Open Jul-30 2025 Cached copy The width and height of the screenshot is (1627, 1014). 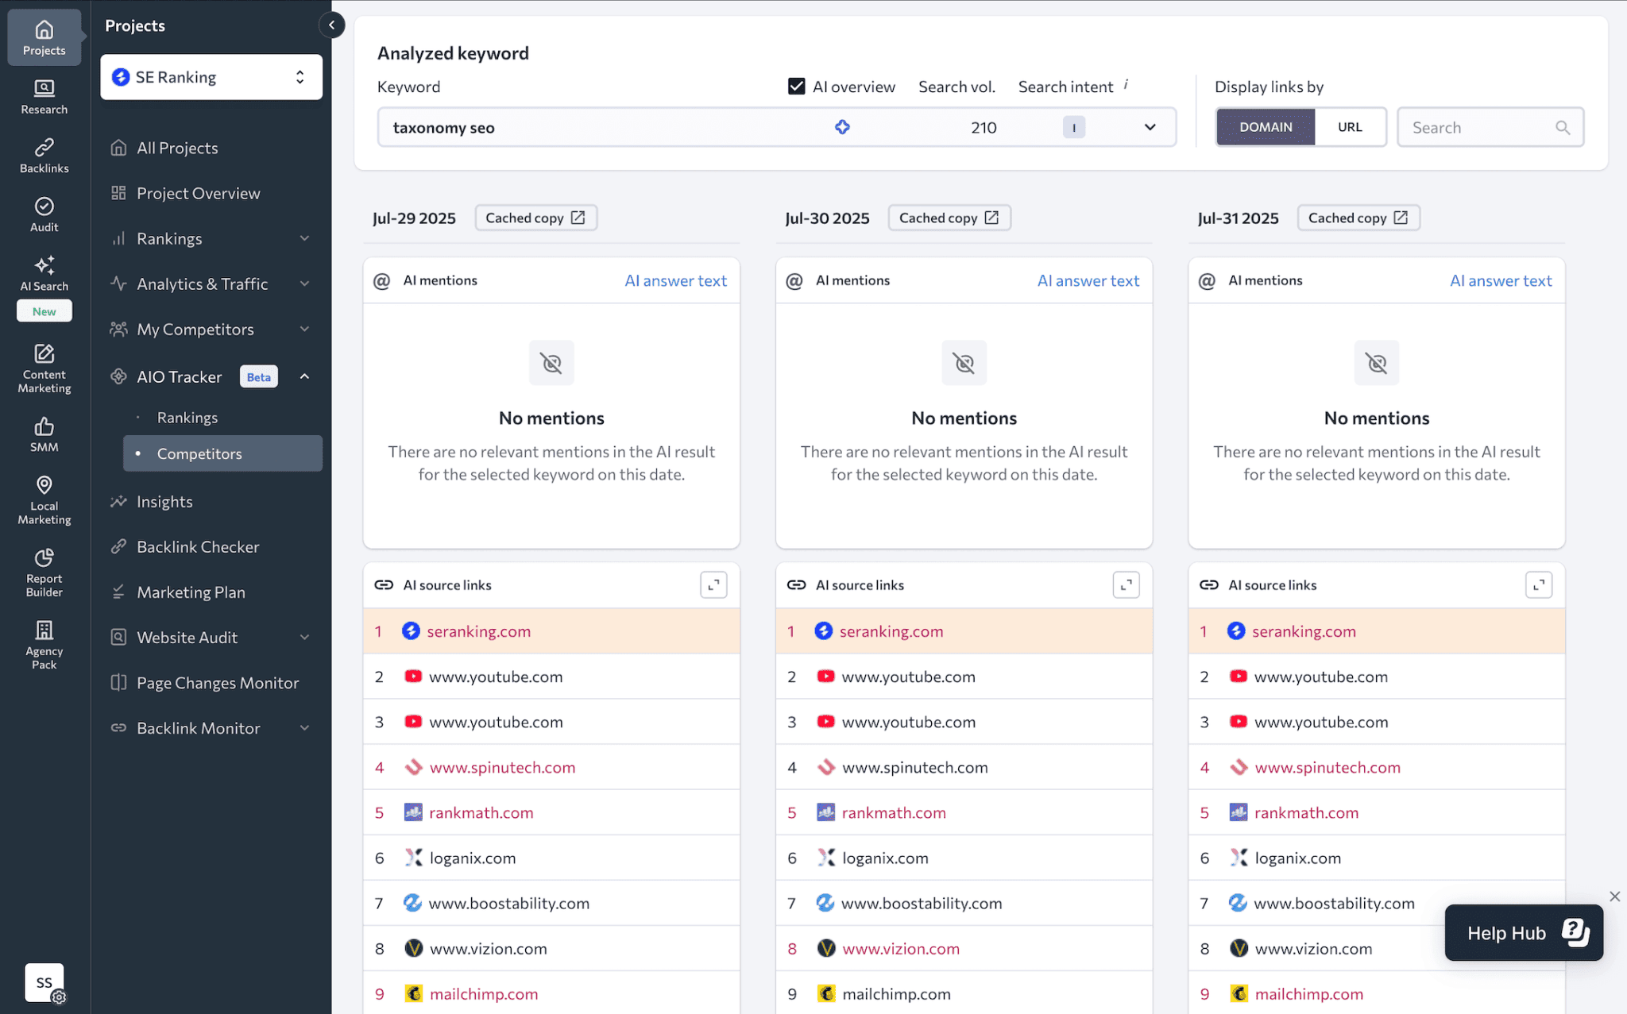949,218
